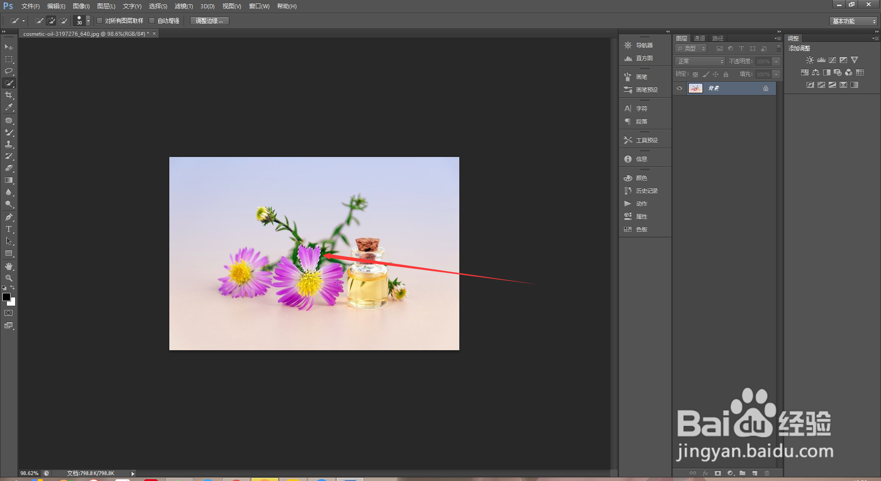This screenshot has height=481, width=881.
Task: Select the Move tool
Action: (x=9, y=47)
